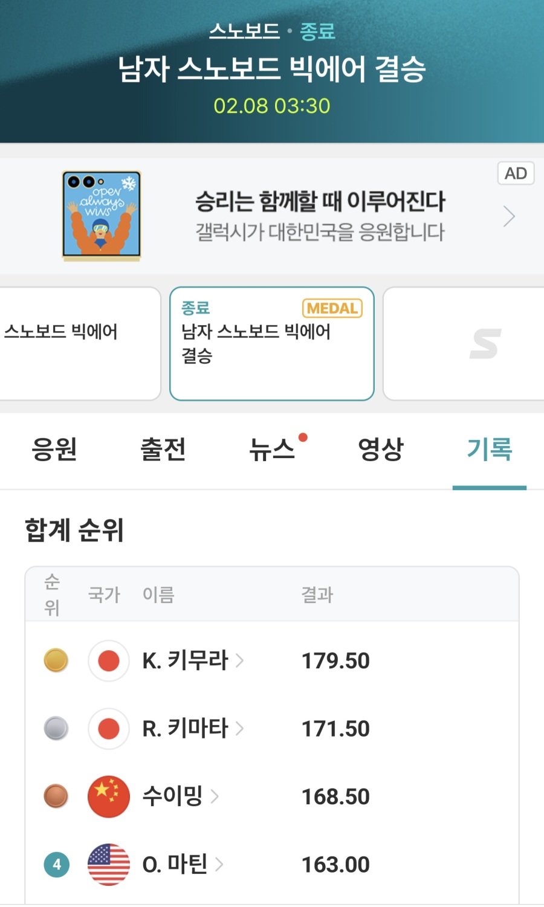Open the 영상 tab
The width and height of the screenshot is (544, 907).
pos(381,450)
